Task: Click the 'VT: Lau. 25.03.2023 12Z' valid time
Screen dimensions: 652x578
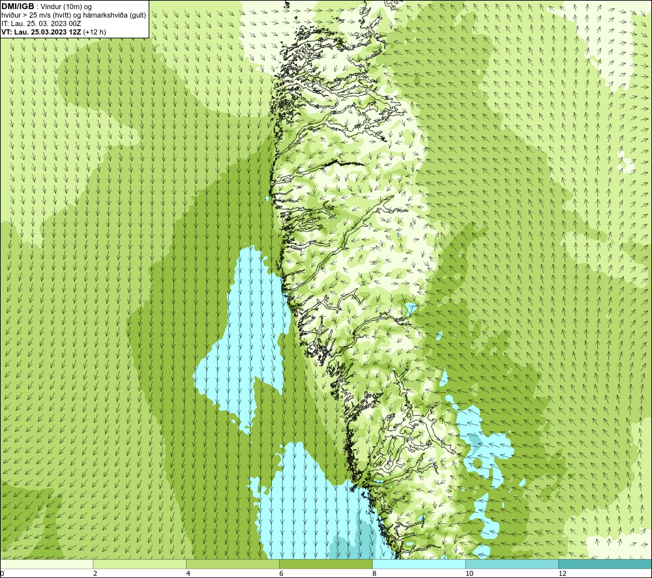Action: tap(42, 32)
